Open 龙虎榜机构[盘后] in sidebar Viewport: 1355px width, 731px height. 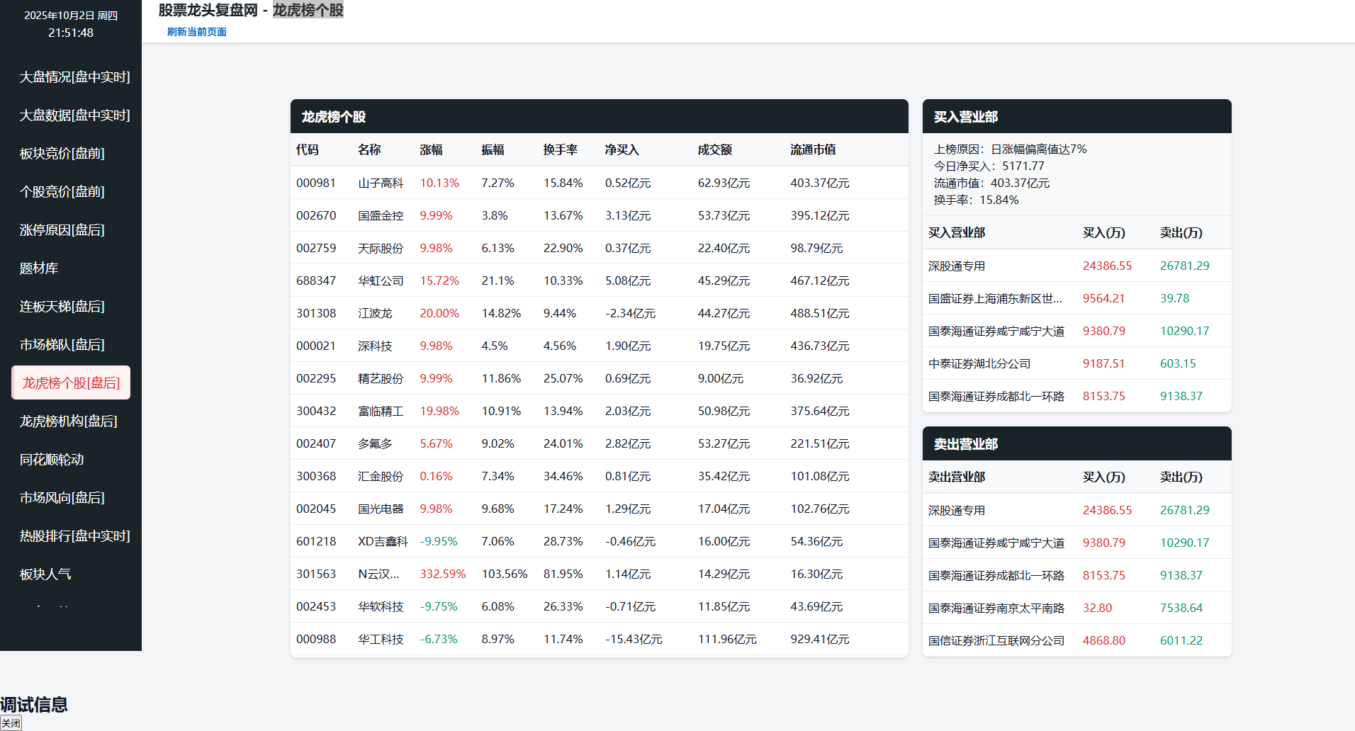pos(69,421)
